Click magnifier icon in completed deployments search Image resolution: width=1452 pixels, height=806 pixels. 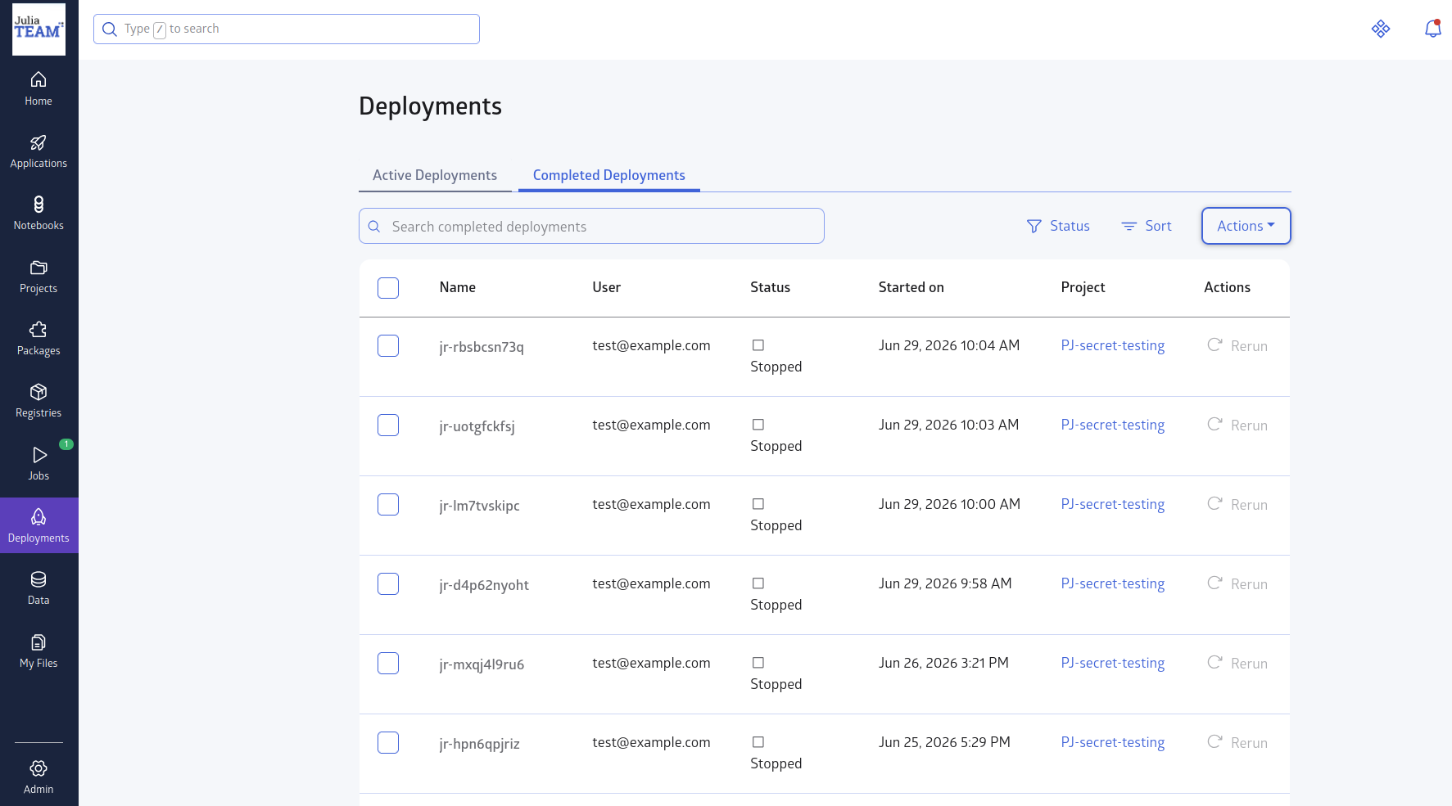pos(374,227)
